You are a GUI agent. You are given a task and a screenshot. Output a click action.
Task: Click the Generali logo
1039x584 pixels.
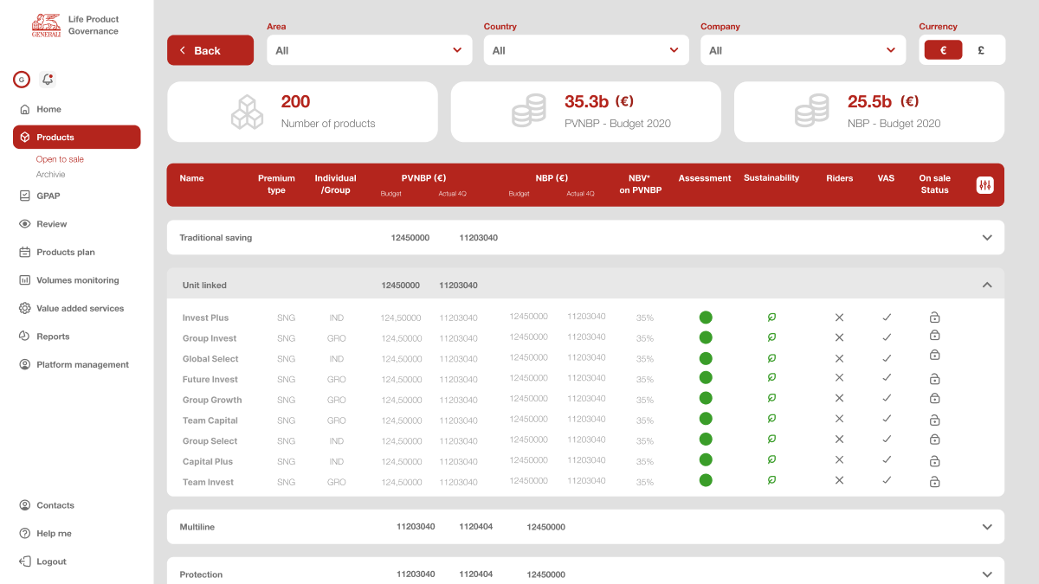47,25
